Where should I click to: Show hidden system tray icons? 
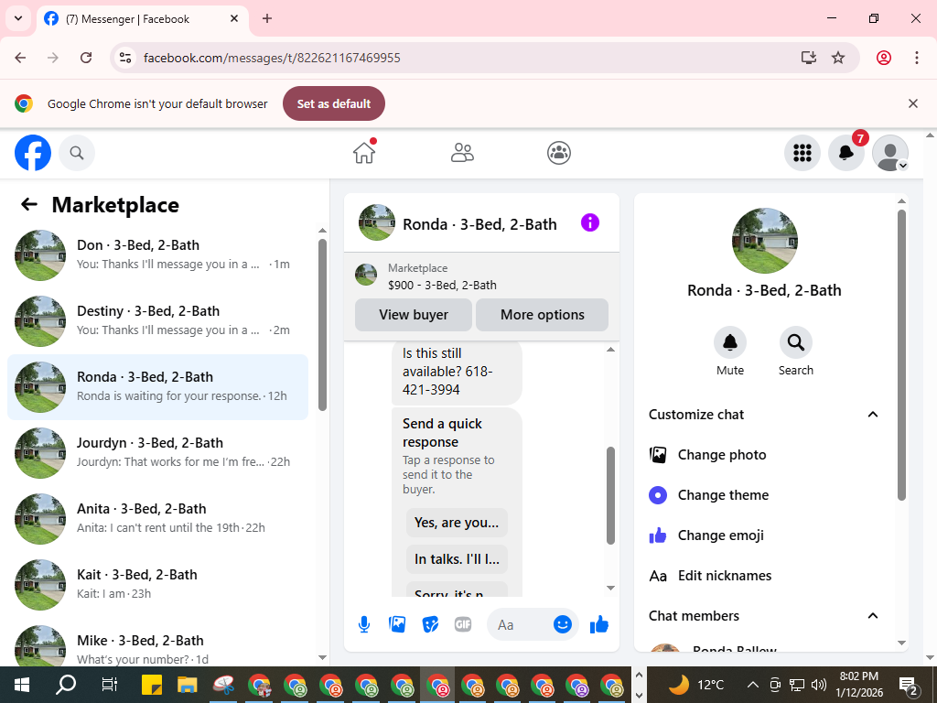(753, 685)
